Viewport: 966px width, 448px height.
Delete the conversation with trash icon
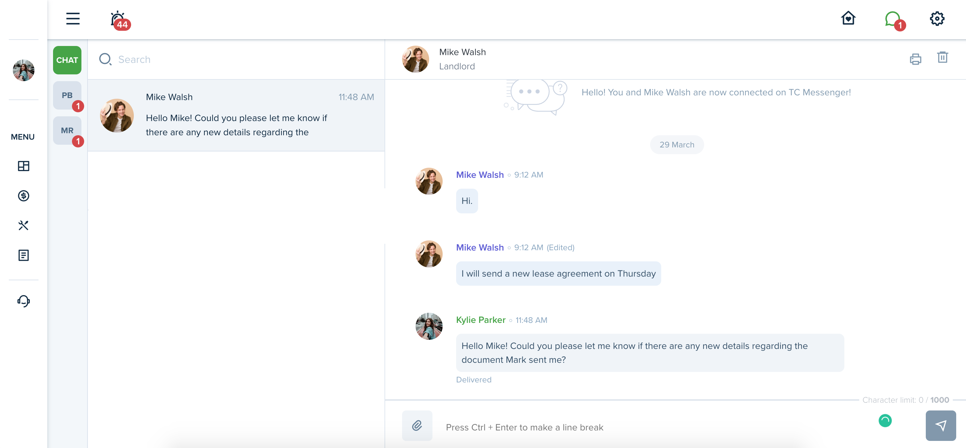click(x=942, y=57)
